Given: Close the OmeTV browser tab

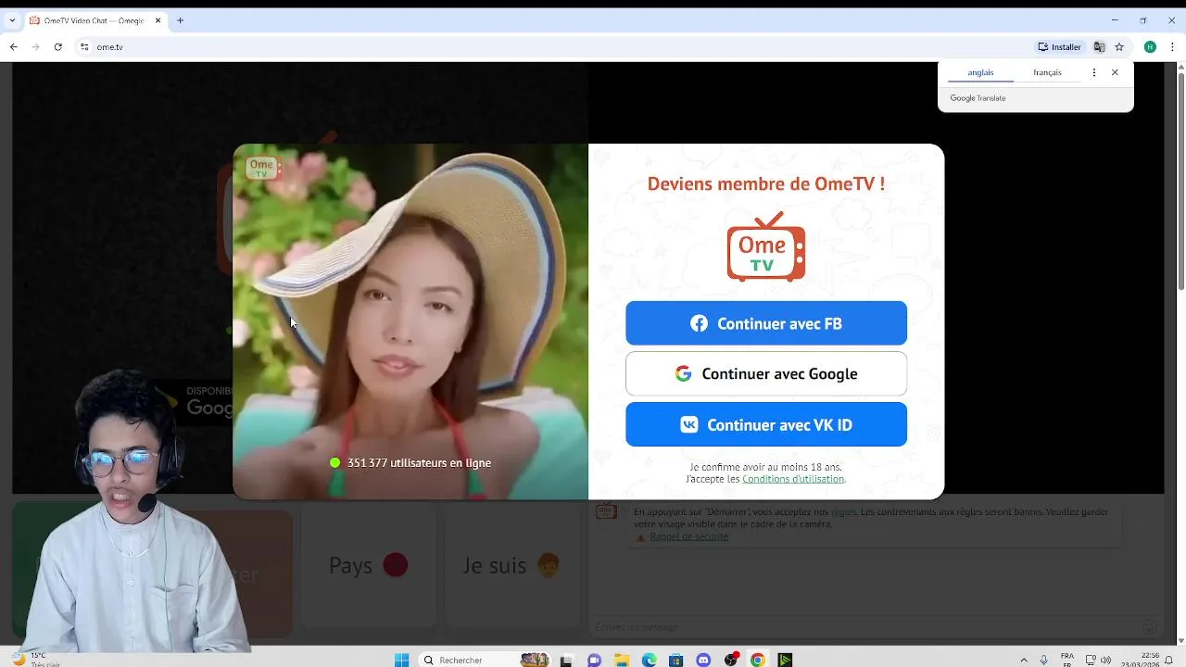Looking at the screenshot, I should tap(158, 20).
